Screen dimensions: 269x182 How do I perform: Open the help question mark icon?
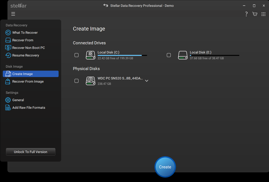(x=246, y=14)
